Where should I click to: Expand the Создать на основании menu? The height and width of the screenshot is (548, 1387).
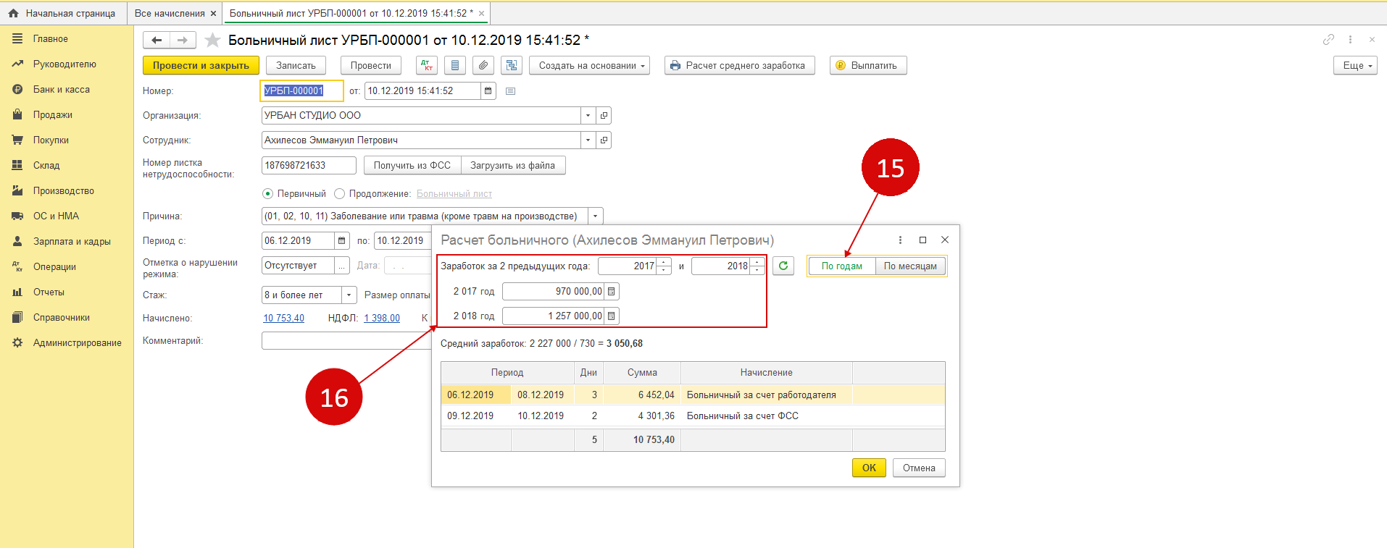589,66
